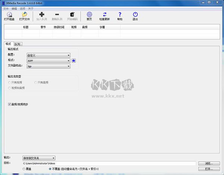The image size is (224, 175).
Task: Minimize the XMedia Recode window
Action: 203,3
